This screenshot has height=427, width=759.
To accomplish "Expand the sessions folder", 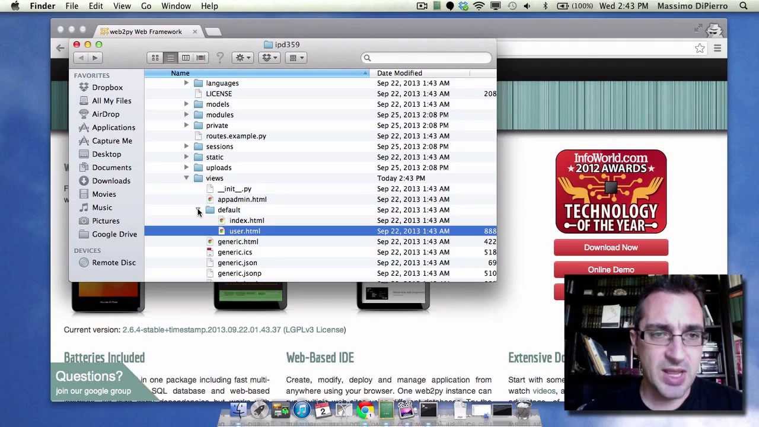I will click(186, 146).
